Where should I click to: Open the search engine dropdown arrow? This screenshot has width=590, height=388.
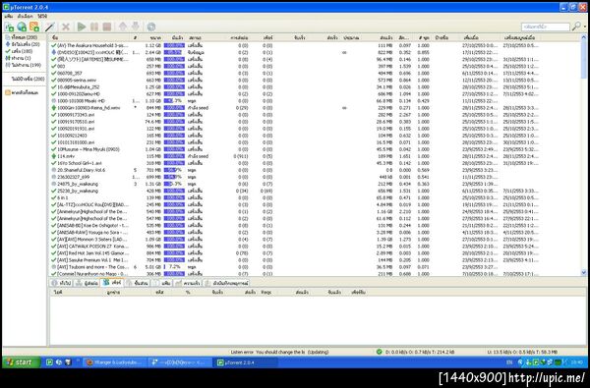pos(585,27)
